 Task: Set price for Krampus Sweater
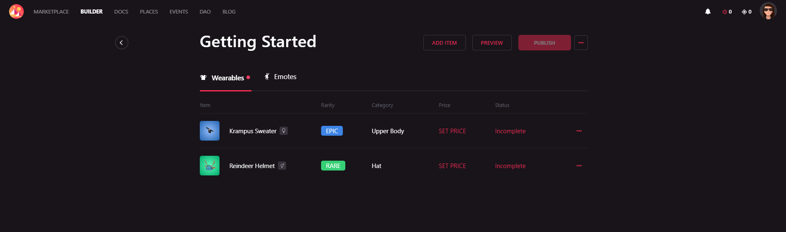coord(452,131)
